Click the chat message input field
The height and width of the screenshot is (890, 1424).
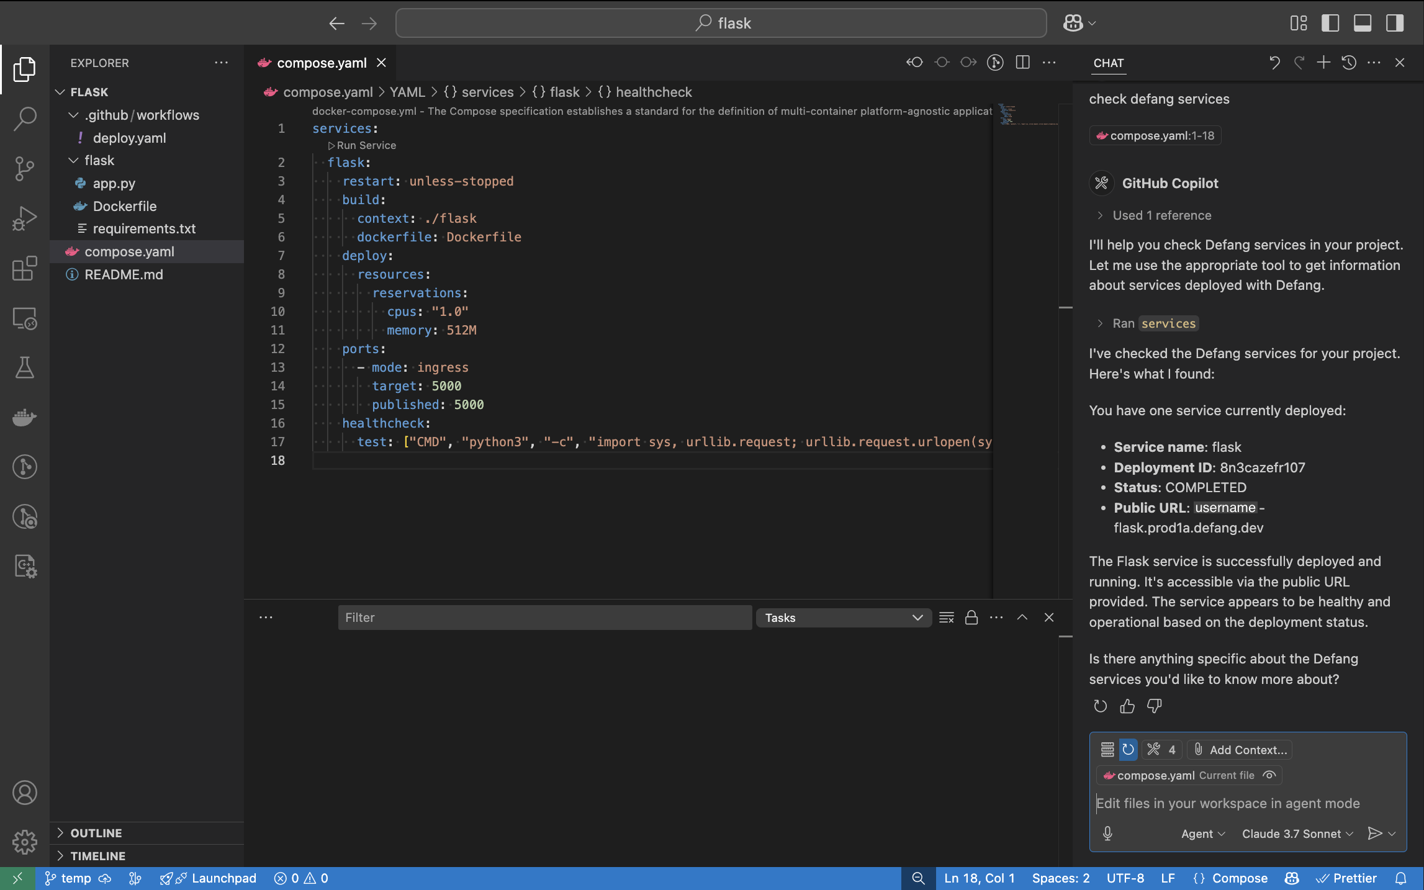coord(1248,803)
